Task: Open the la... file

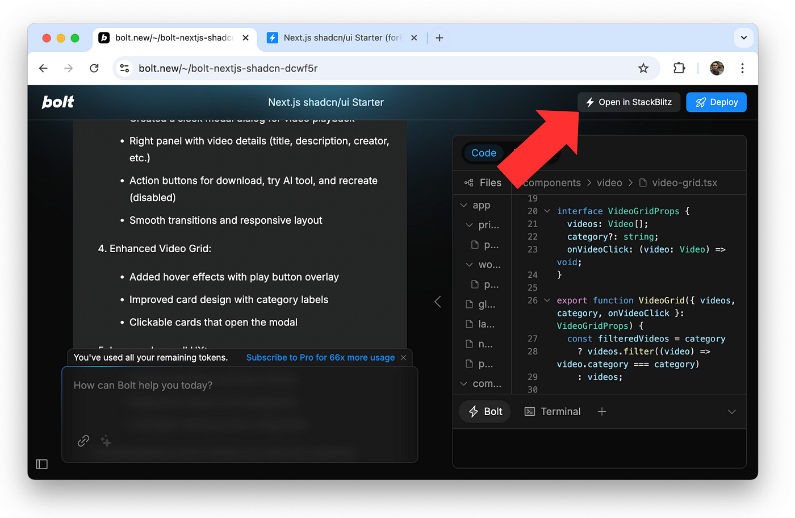Action: click(481, 324)
